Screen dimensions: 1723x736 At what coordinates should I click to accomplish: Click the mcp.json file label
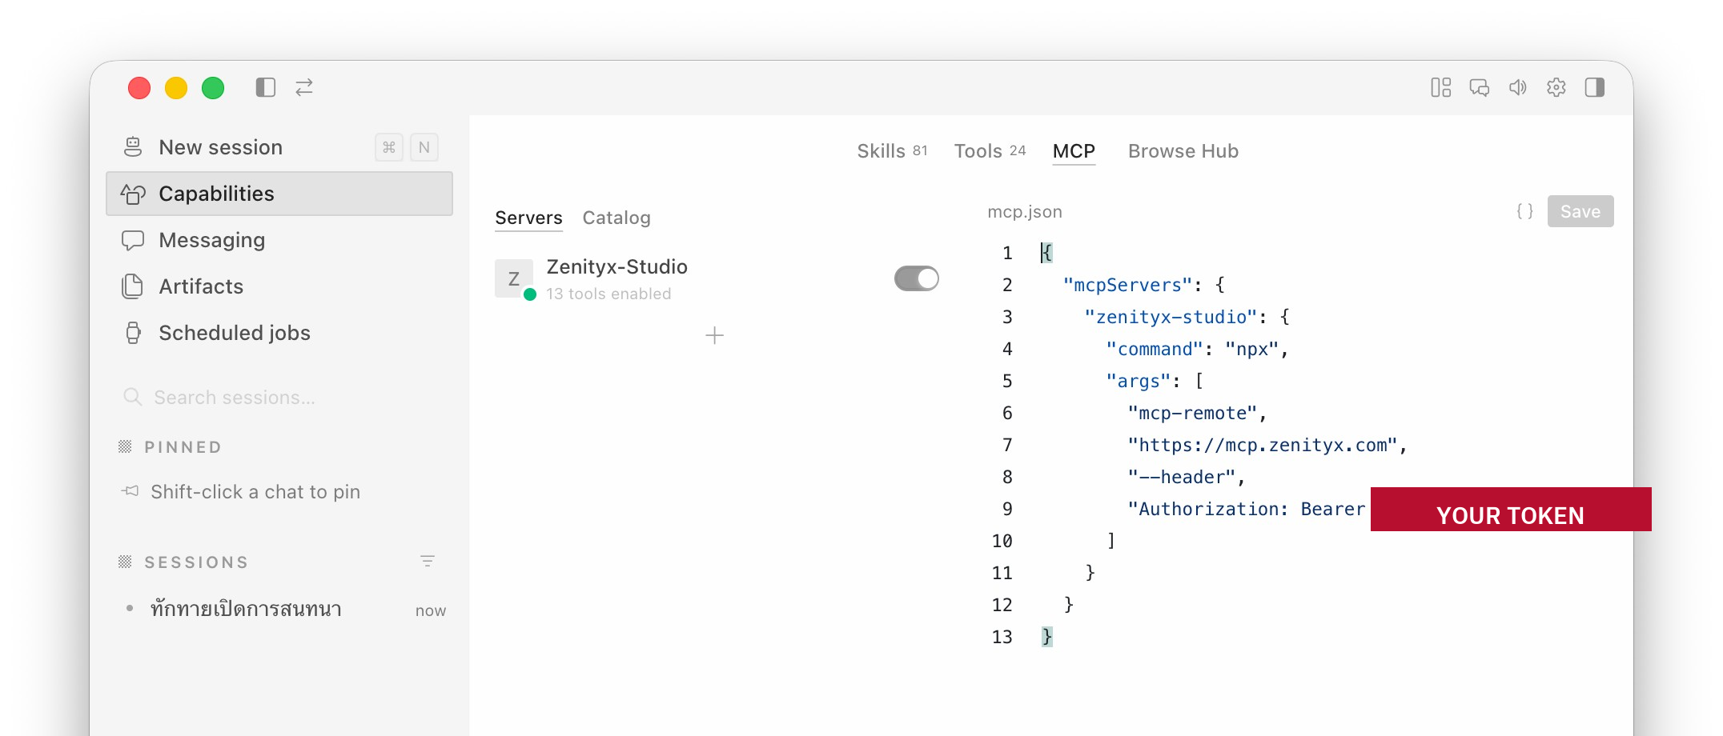[x=1025, y=212]
